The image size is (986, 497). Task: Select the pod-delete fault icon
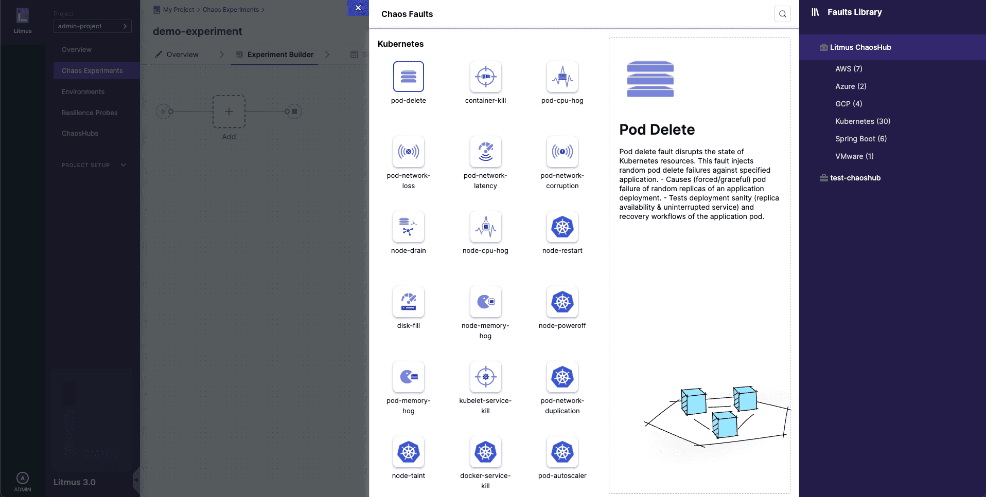(x=409, y=77)
